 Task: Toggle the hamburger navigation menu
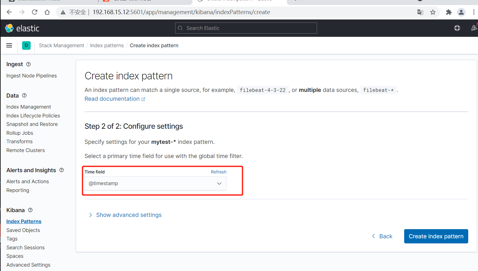9,46
